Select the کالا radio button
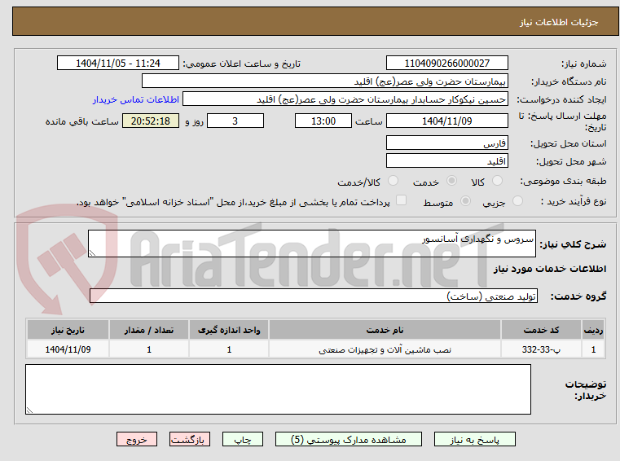This screenshot has height=461, width=620. click(497, 181)
